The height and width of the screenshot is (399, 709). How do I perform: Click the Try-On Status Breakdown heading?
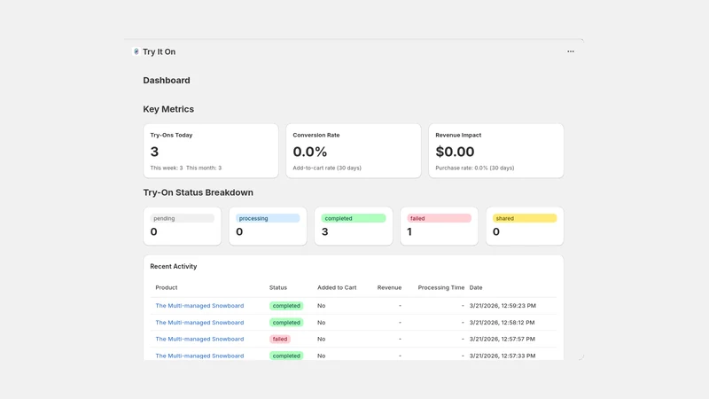(x=198, y=192)
